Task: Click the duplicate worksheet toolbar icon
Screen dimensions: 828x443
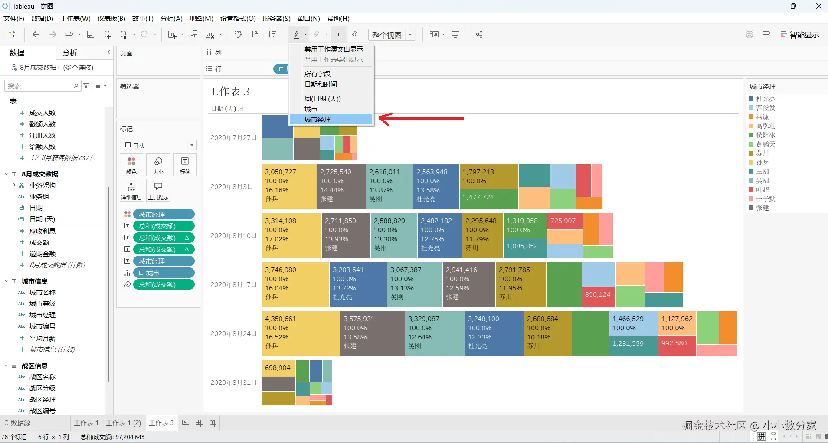Action: coord(194,34)
